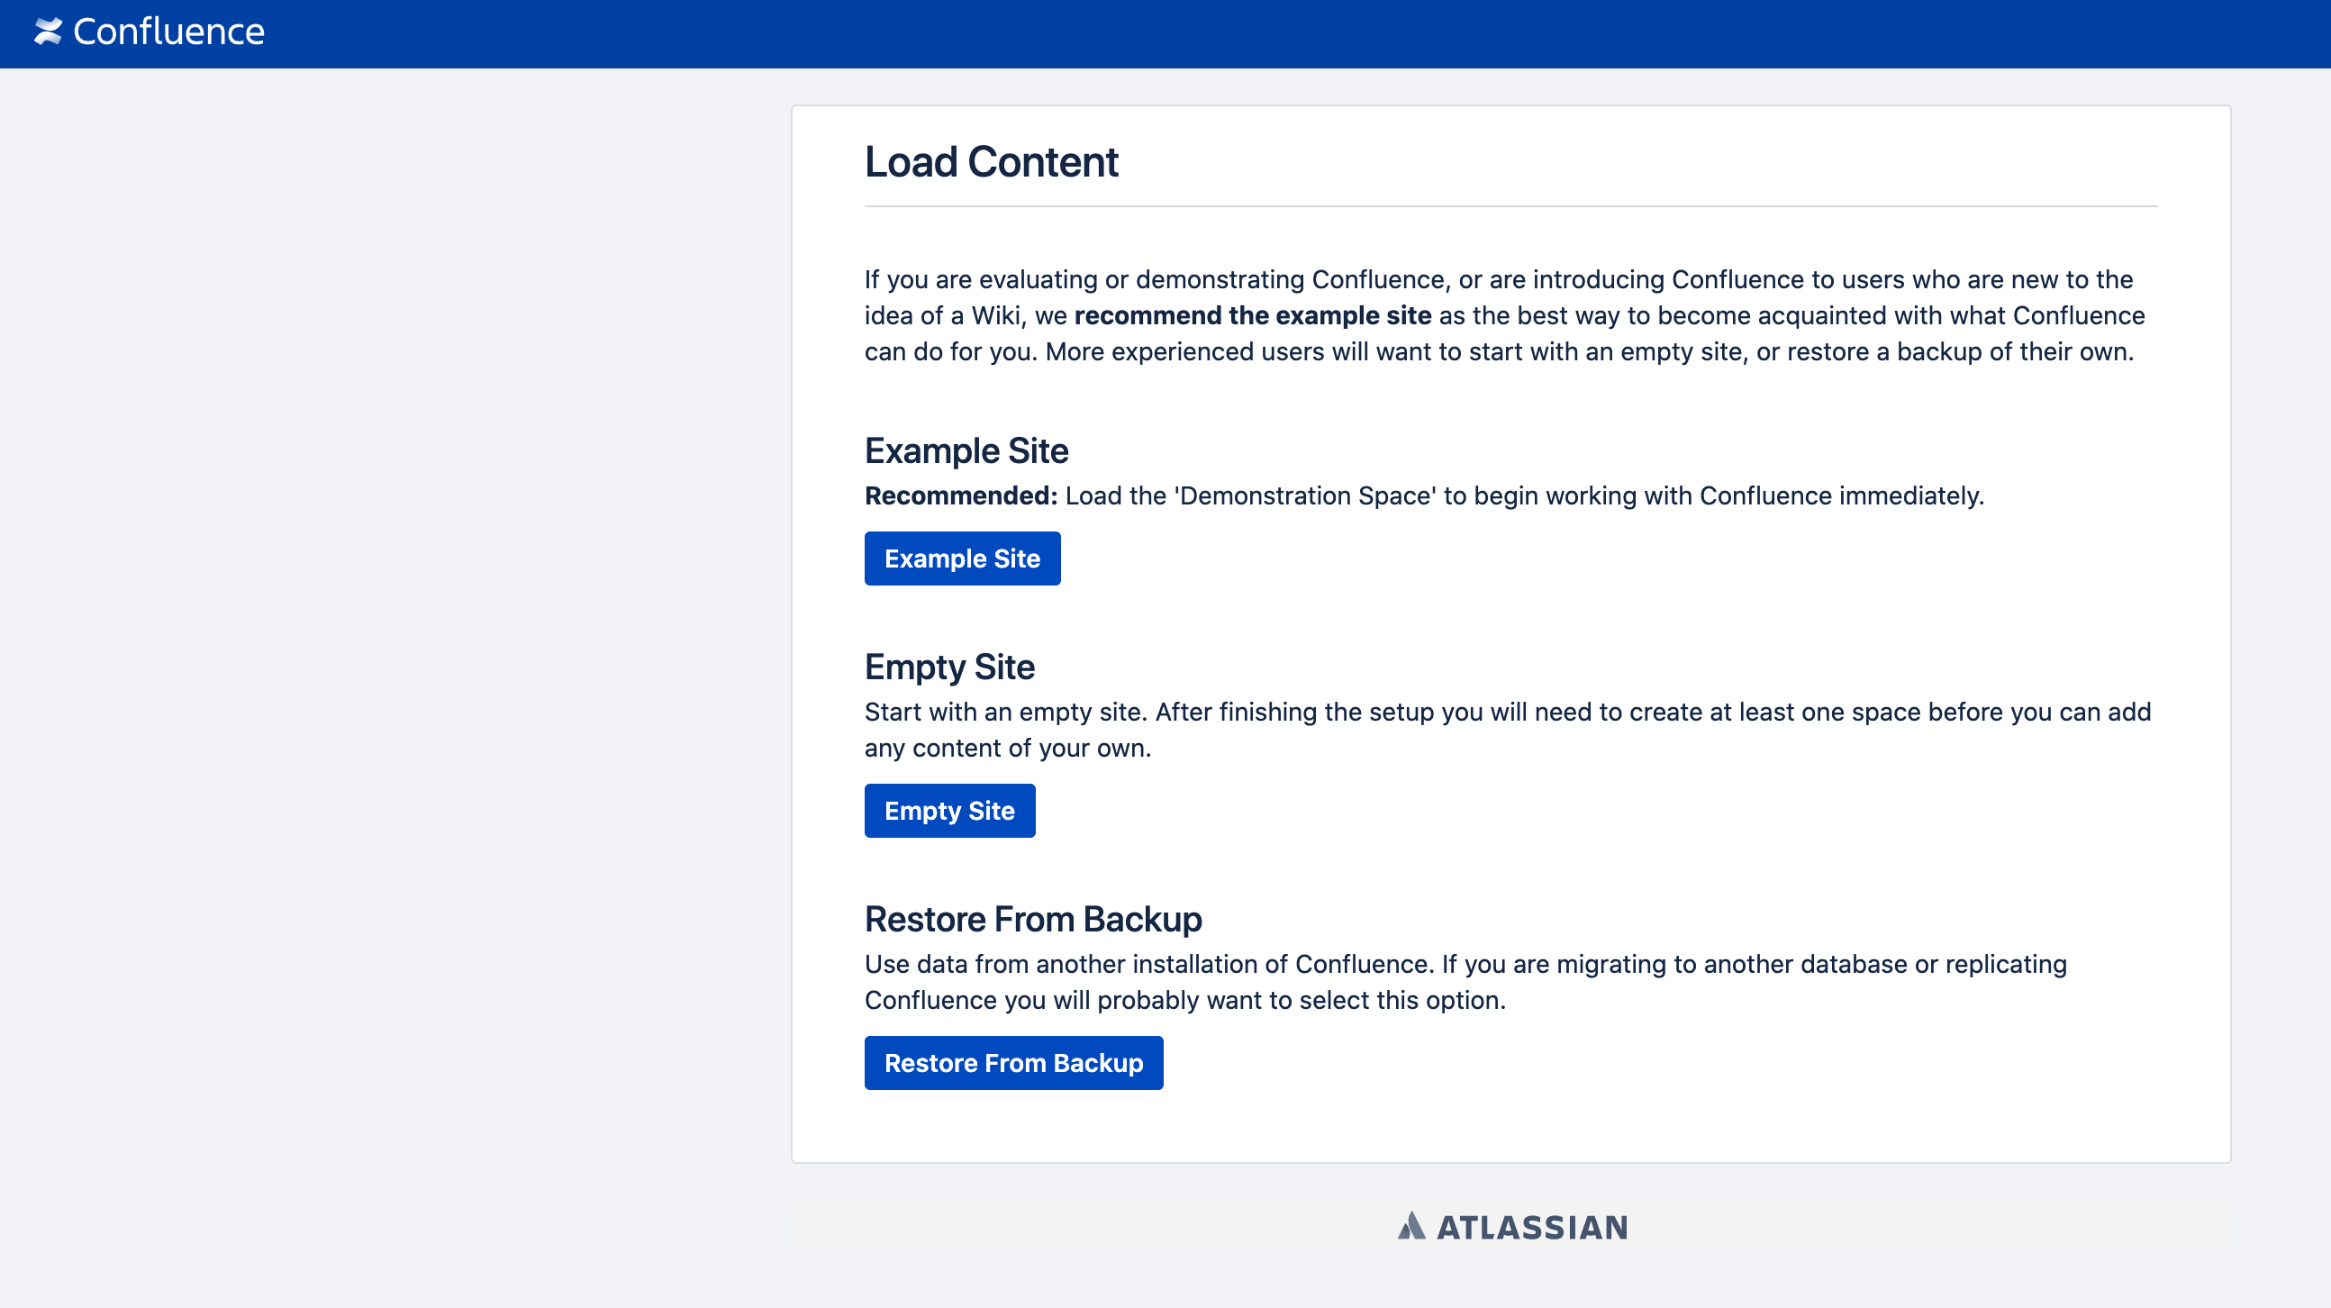Click the Atlassian triangle logo icon
The height and width of the screenshot is (1308, 2331).
click(1410, 1227)
